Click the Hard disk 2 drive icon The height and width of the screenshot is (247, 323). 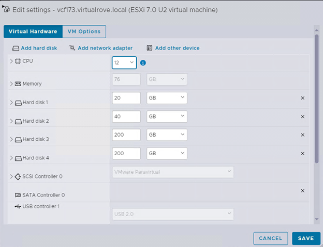coord(18,121)
